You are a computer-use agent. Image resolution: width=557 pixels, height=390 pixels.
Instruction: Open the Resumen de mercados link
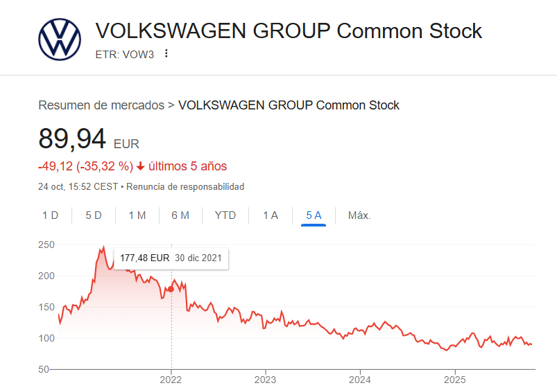coord(101,105)
